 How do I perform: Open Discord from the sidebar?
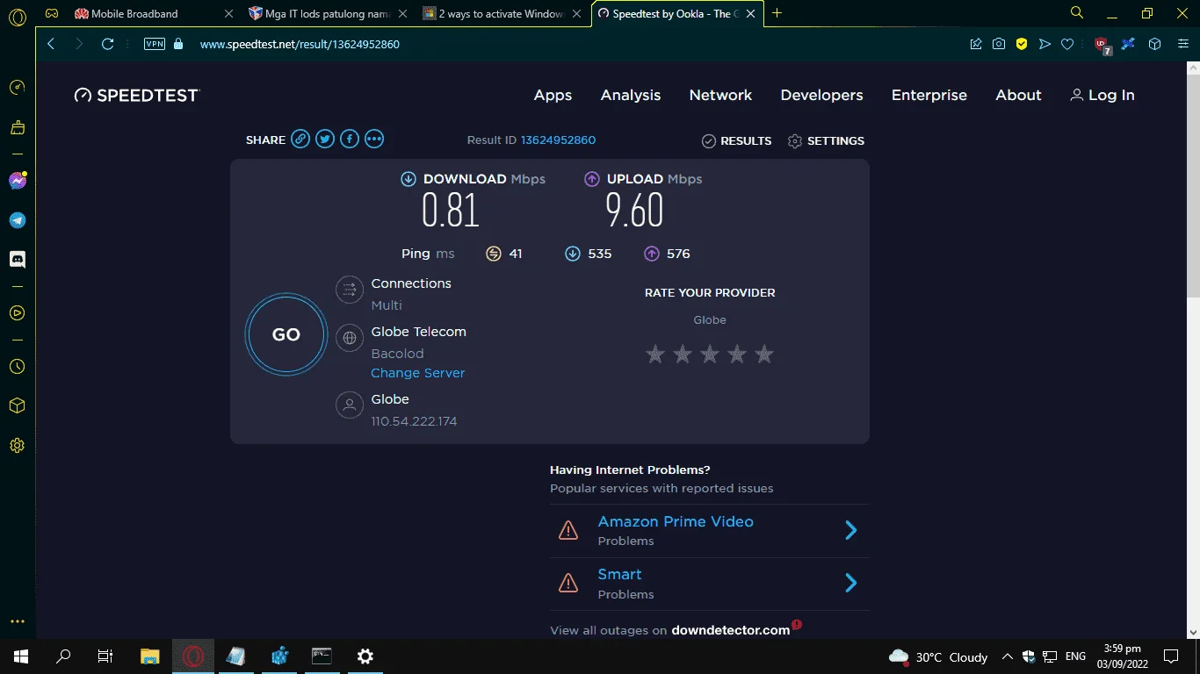tap(17, 260)
